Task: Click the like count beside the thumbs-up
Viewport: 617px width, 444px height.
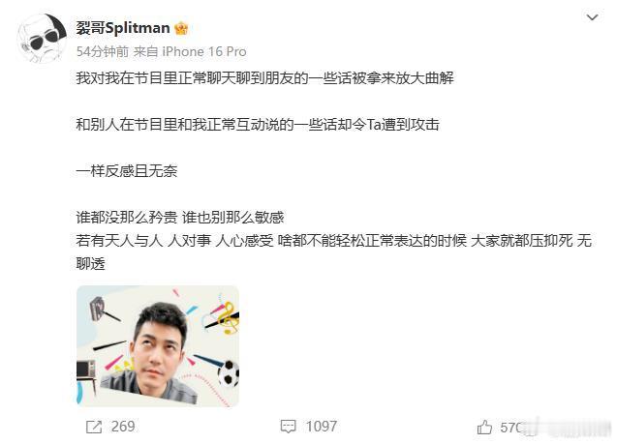Action: pyautogui.click(x=511, y=427)
